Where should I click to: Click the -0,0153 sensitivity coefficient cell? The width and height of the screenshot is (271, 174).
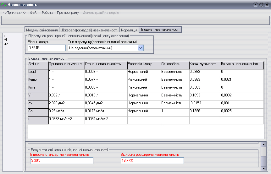[x=205, y=105]
